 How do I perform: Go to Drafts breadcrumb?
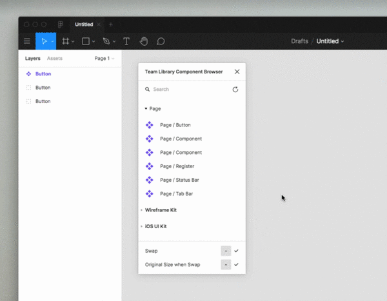300,41
